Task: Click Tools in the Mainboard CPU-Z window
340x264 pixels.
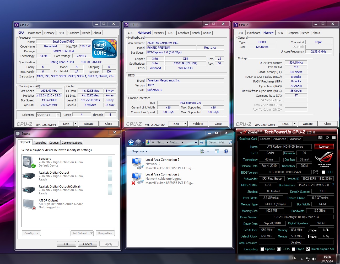Action: tap(176, 124)
